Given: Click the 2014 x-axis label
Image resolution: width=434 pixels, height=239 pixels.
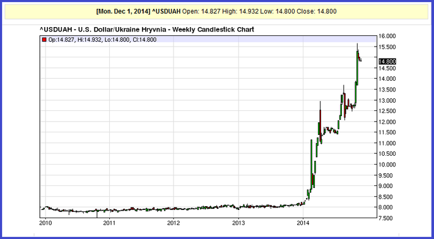Looking at the screenshot, I should coord(303,223).
